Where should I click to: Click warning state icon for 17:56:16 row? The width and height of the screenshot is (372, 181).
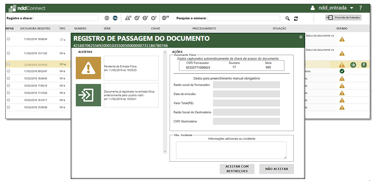pos(342,86)
